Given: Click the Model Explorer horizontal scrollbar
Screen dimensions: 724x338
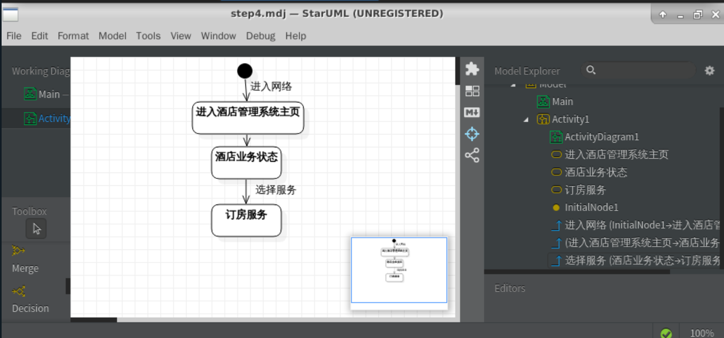Looking at the screenshot, I should (577, 271).
